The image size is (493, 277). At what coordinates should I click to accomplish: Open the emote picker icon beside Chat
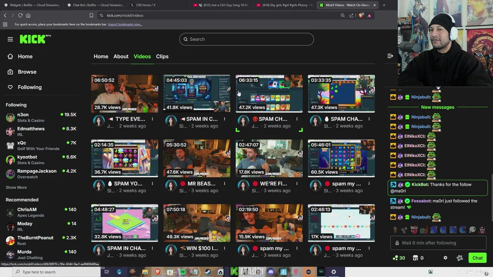click(x=459, y=258)
